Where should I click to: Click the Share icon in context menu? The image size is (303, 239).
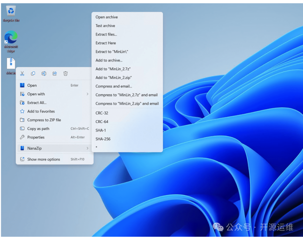coord(55,74)
